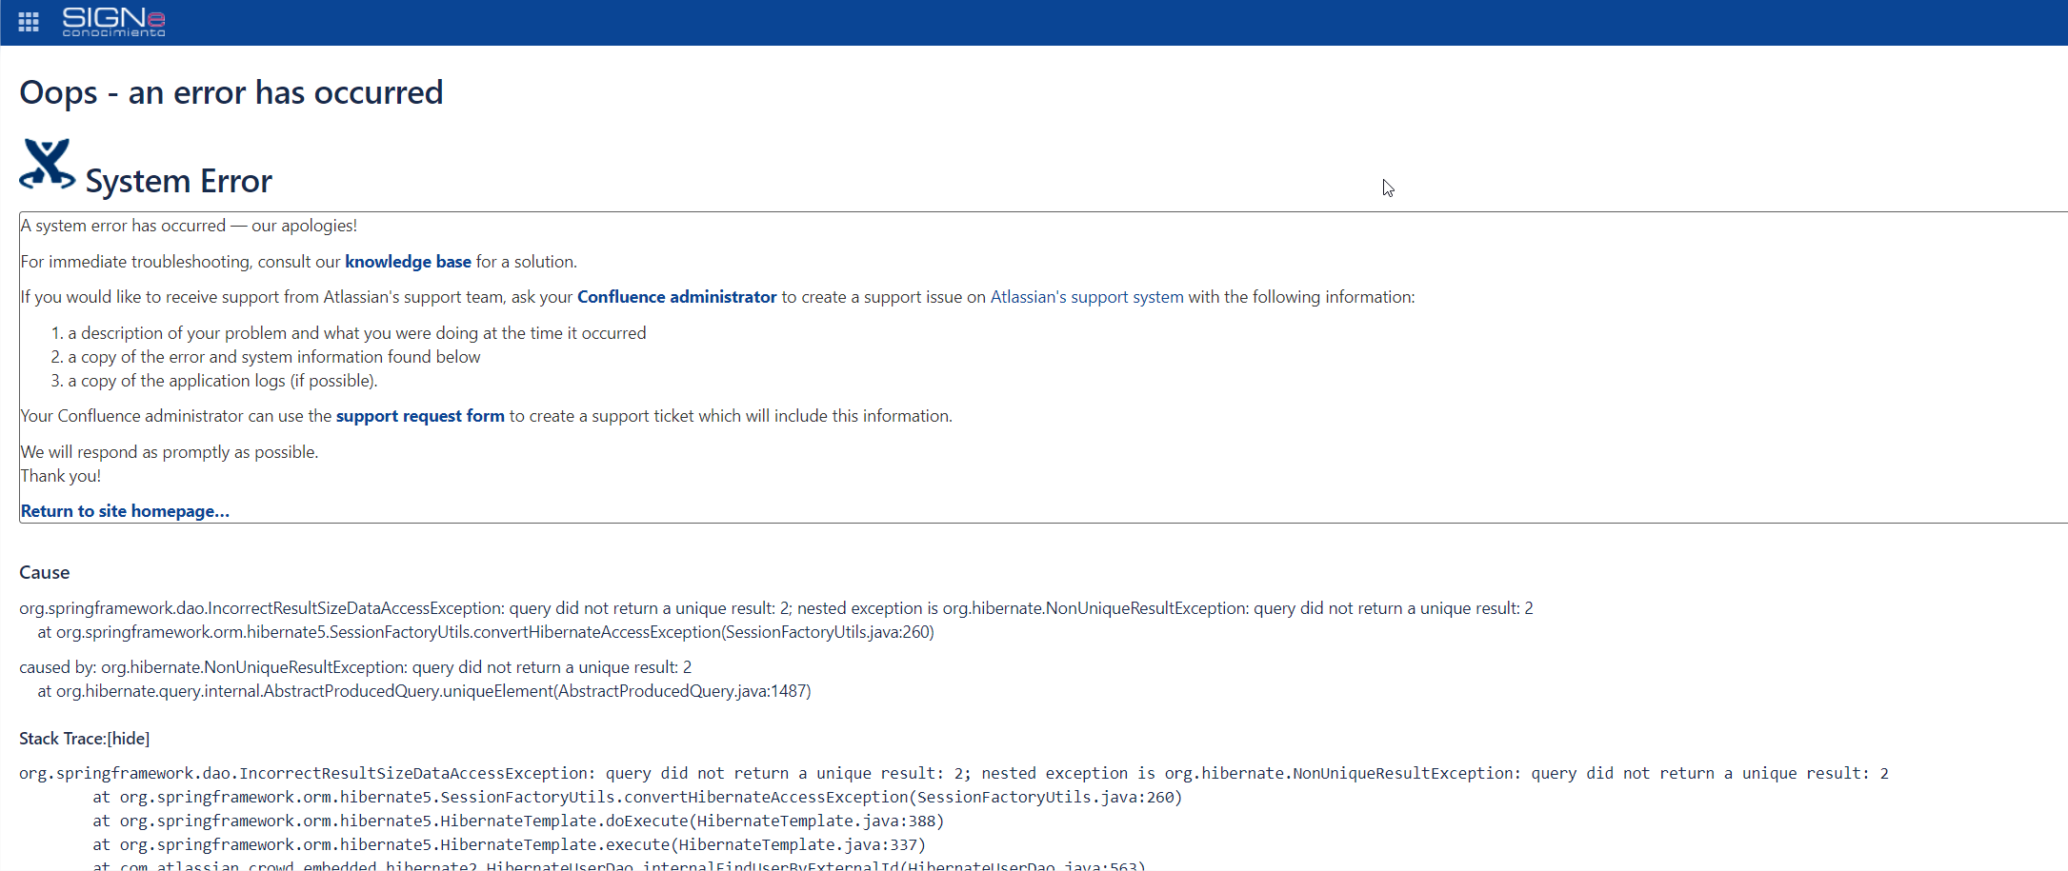Open the knowledge base link
This screenshot has height=871, width=2068.
(x=408, y=262)
